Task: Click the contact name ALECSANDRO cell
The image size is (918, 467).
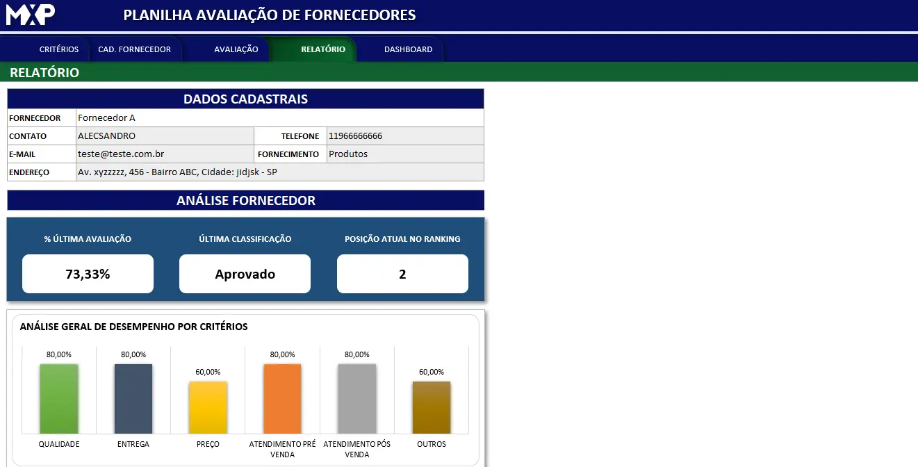Action: coord(165,136)
